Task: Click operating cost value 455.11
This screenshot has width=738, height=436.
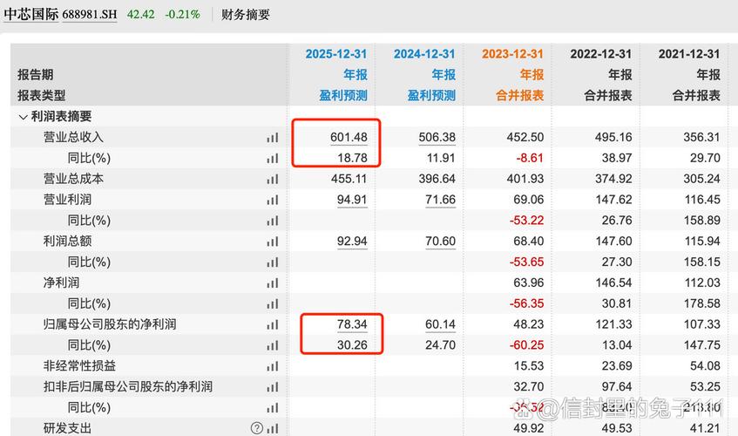Action: click(349, 179)
